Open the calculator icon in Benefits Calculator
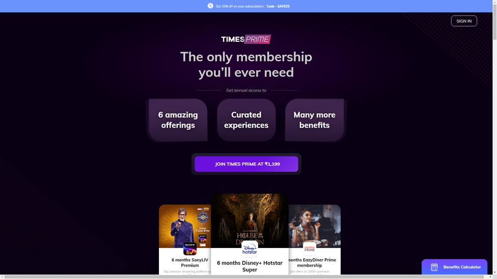The width and height of the screenshot is (497, 279). coord(434,267)
